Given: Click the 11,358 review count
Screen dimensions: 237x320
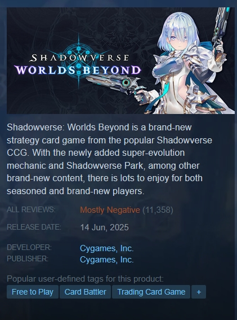Looking at the screenshot, I should [x=158, y=210].
